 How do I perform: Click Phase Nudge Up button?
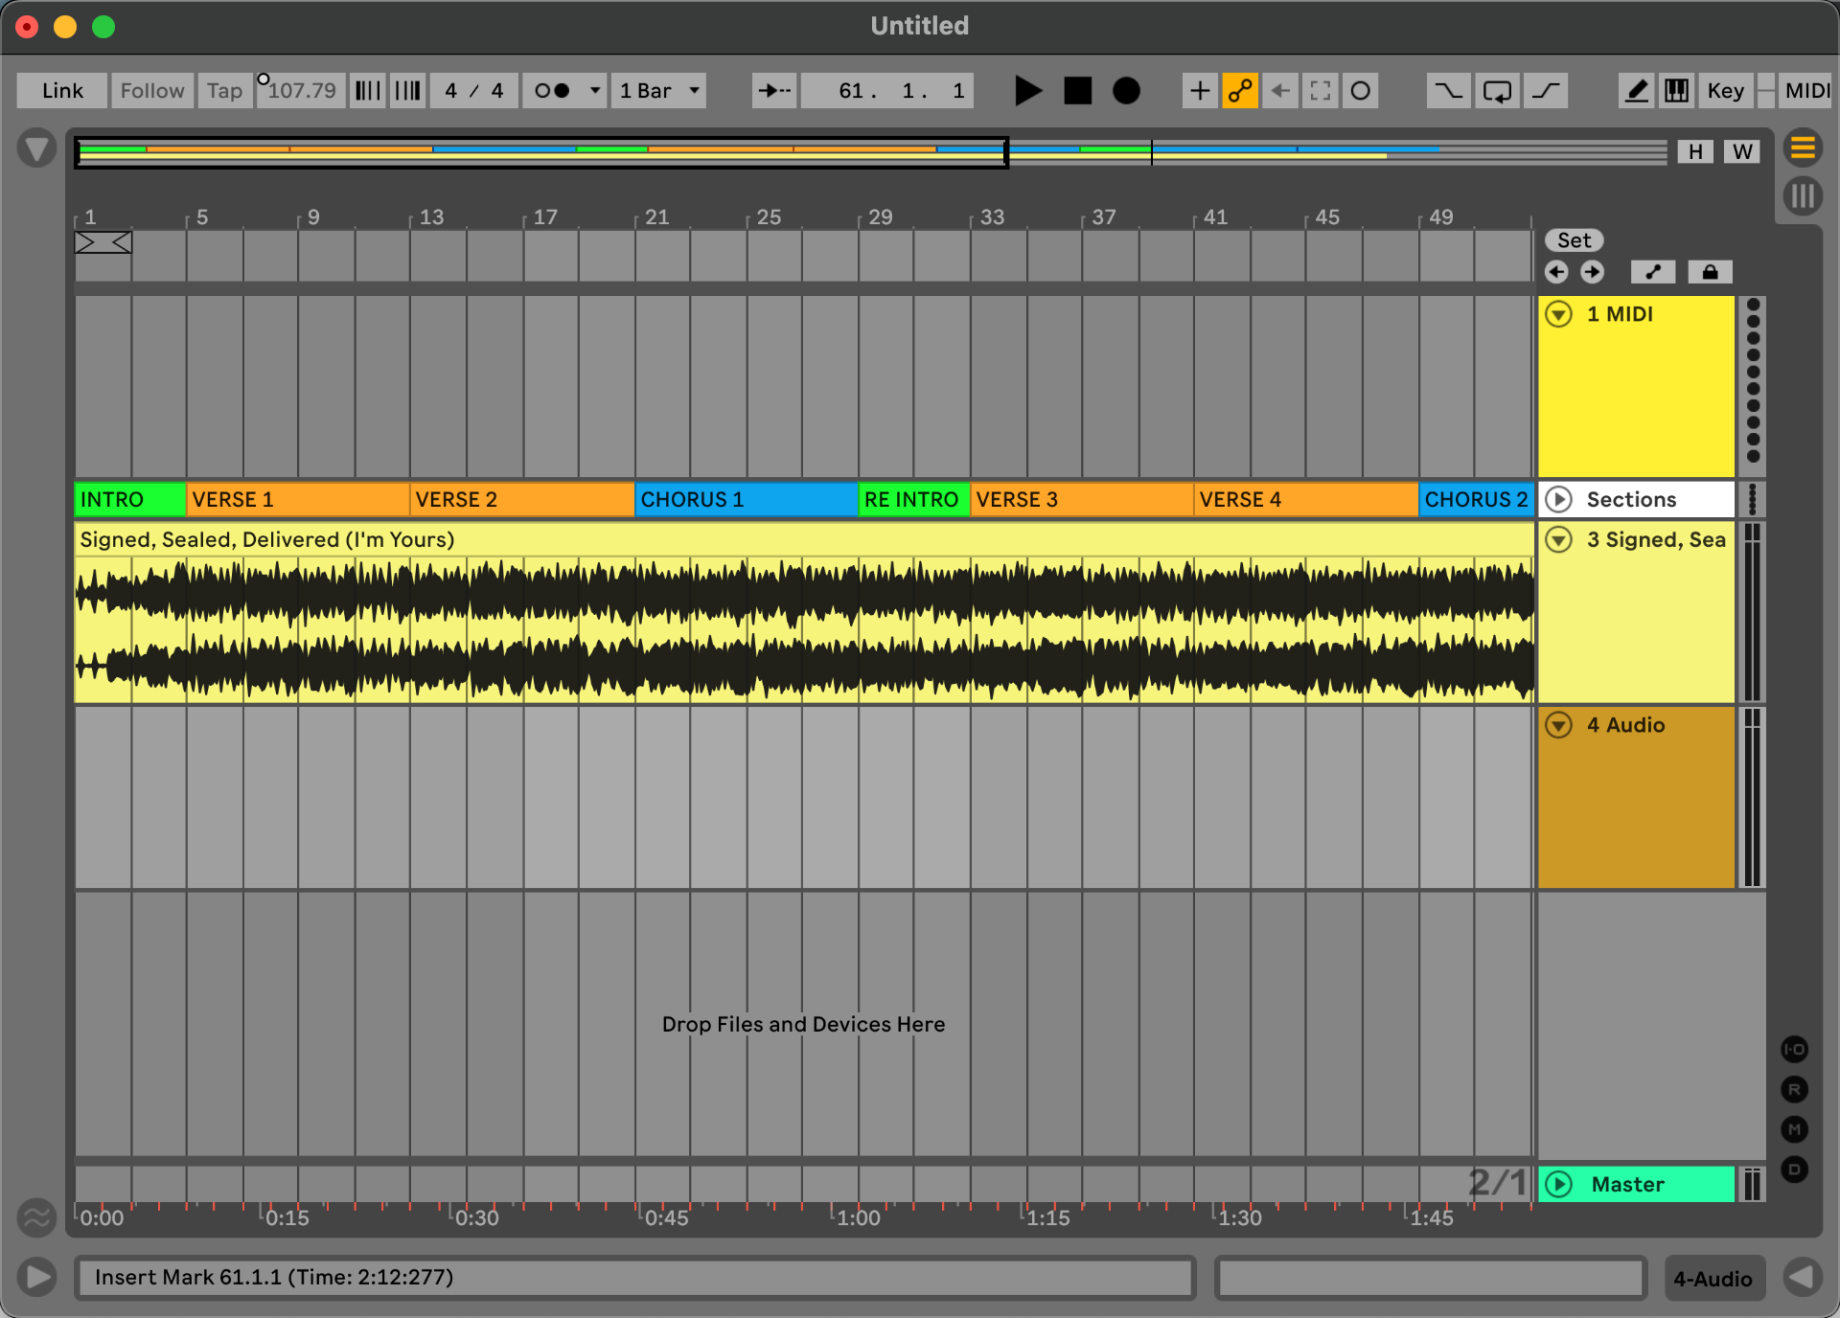407,91
